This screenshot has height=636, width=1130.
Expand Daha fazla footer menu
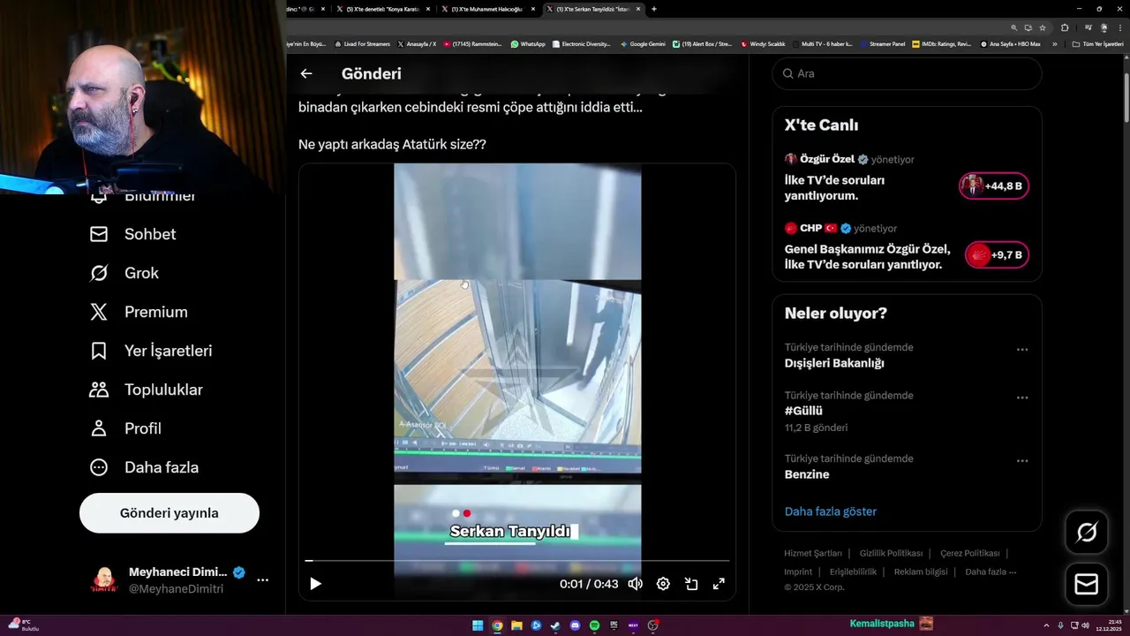(x=991, y=572)
